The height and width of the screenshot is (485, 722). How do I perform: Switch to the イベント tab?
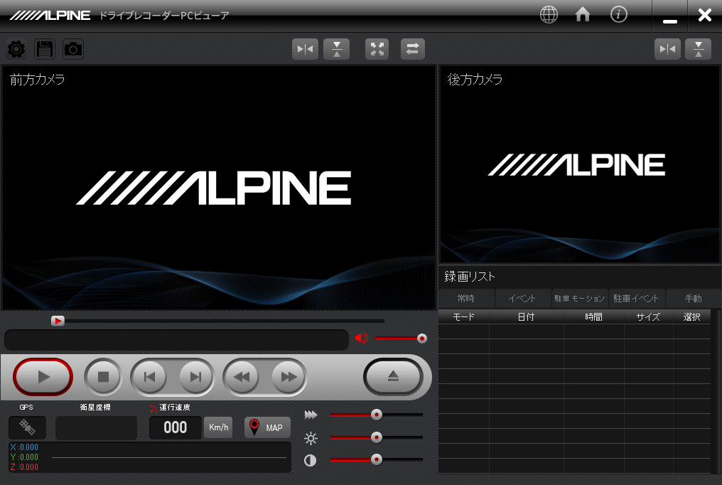tap(522, 299)
